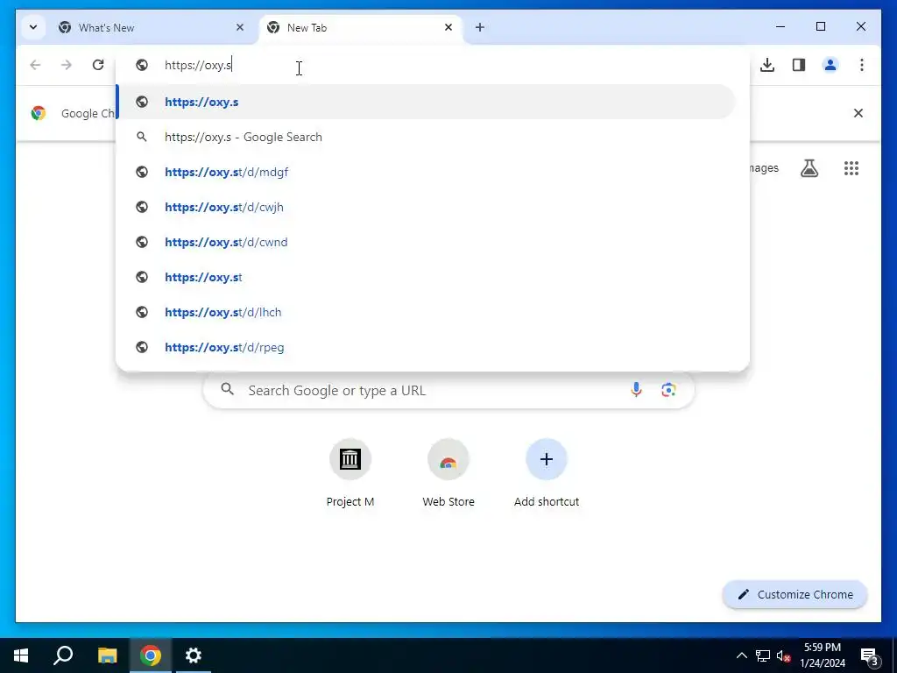Pick suggestion https://oxy.st/d/mdgf
This screenshot has height=673, width=897.
point(426,172)
